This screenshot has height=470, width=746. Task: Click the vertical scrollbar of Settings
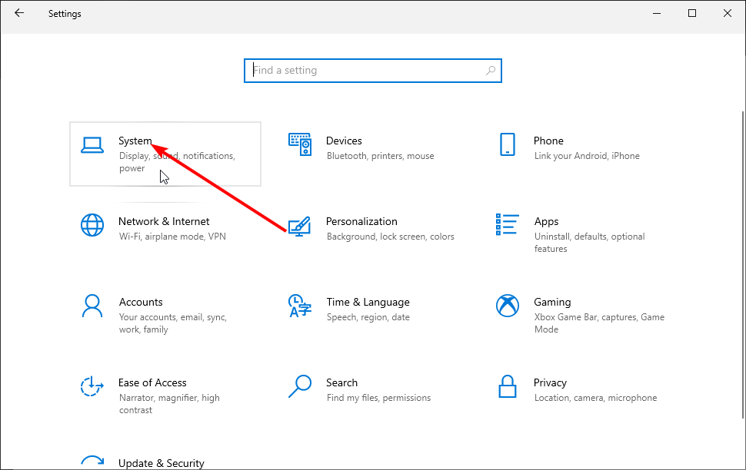[743, 263]
